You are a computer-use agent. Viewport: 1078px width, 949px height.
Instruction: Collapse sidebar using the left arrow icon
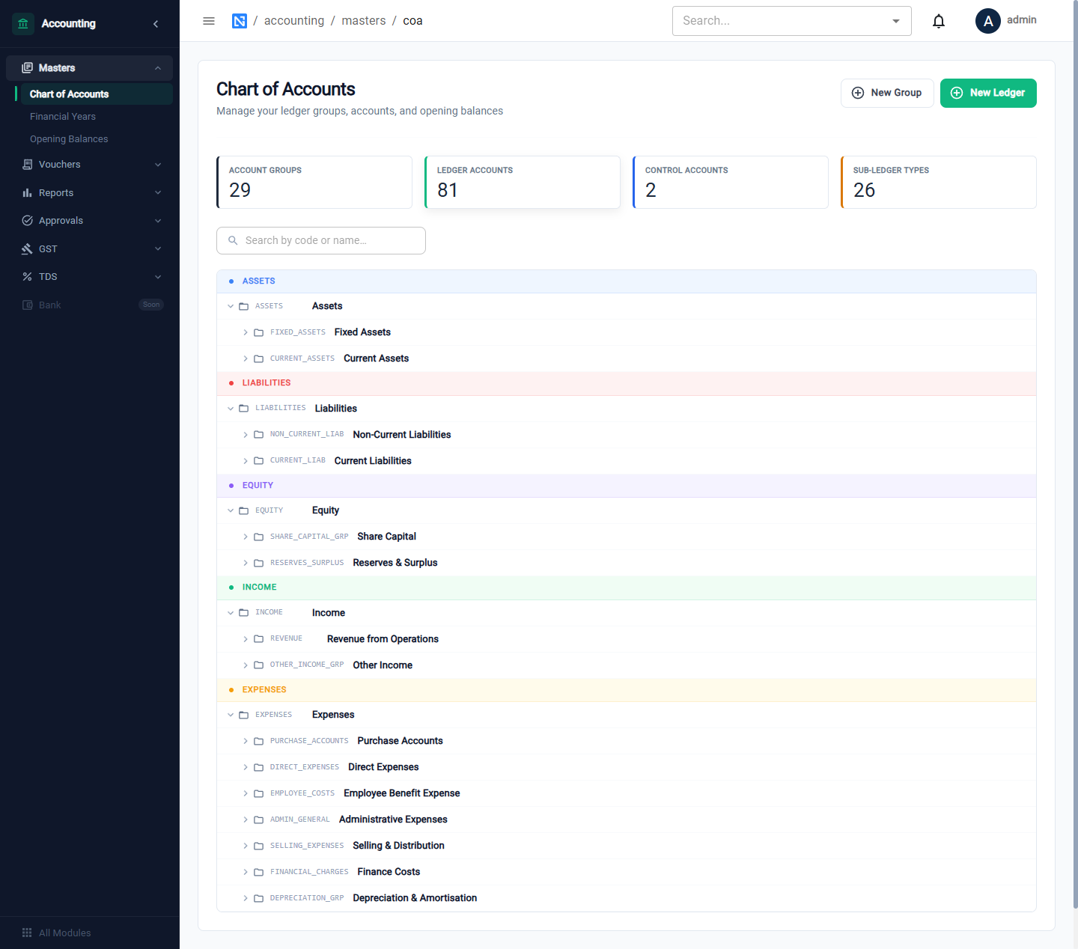(156, 24)
